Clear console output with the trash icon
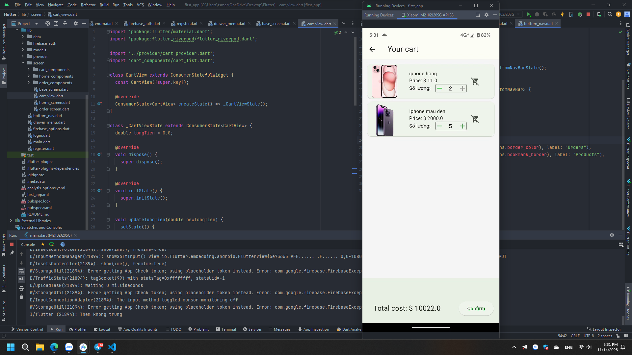Screen dimensions: 632x355 click(21, 297)
